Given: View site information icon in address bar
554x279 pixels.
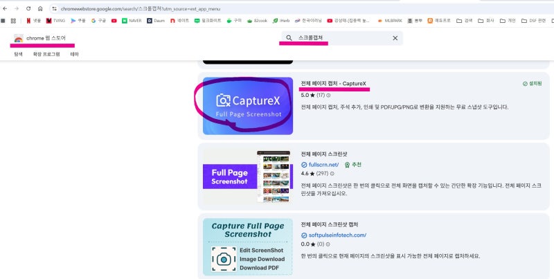Looking at the screenshot, I should (x=54, y=8).
